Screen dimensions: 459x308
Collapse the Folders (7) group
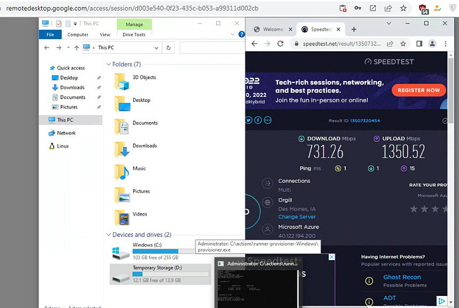108,65
